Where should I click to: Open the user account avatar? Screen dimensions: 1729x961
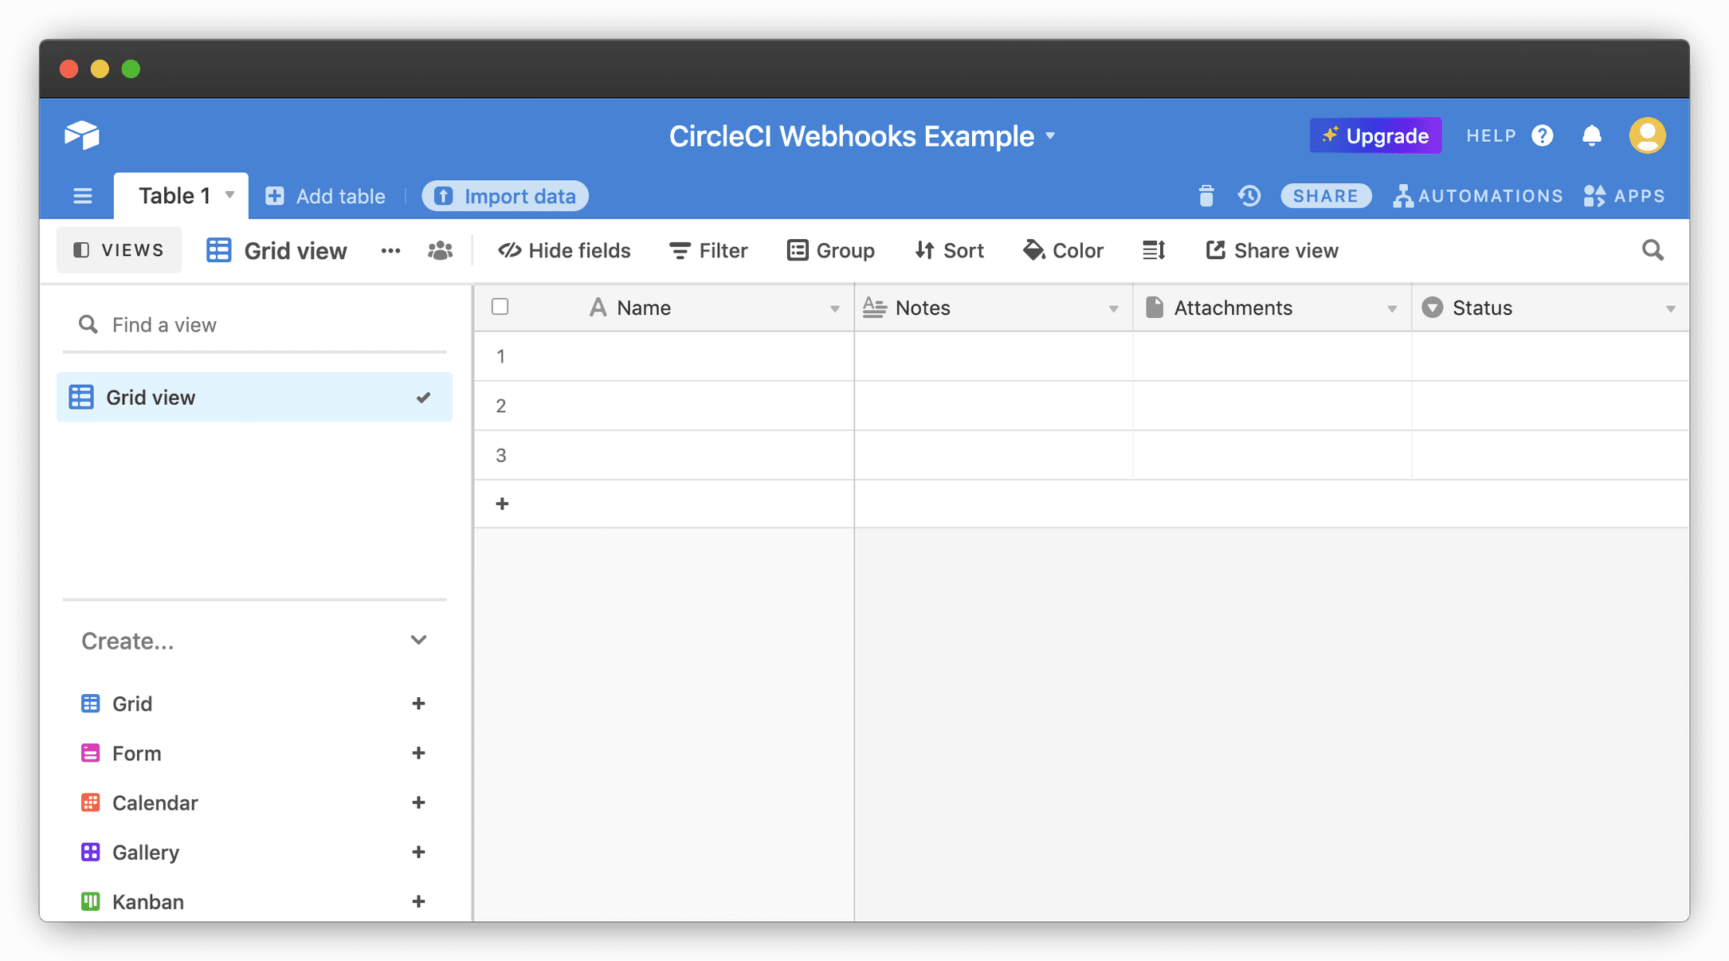coord(1648,135)
